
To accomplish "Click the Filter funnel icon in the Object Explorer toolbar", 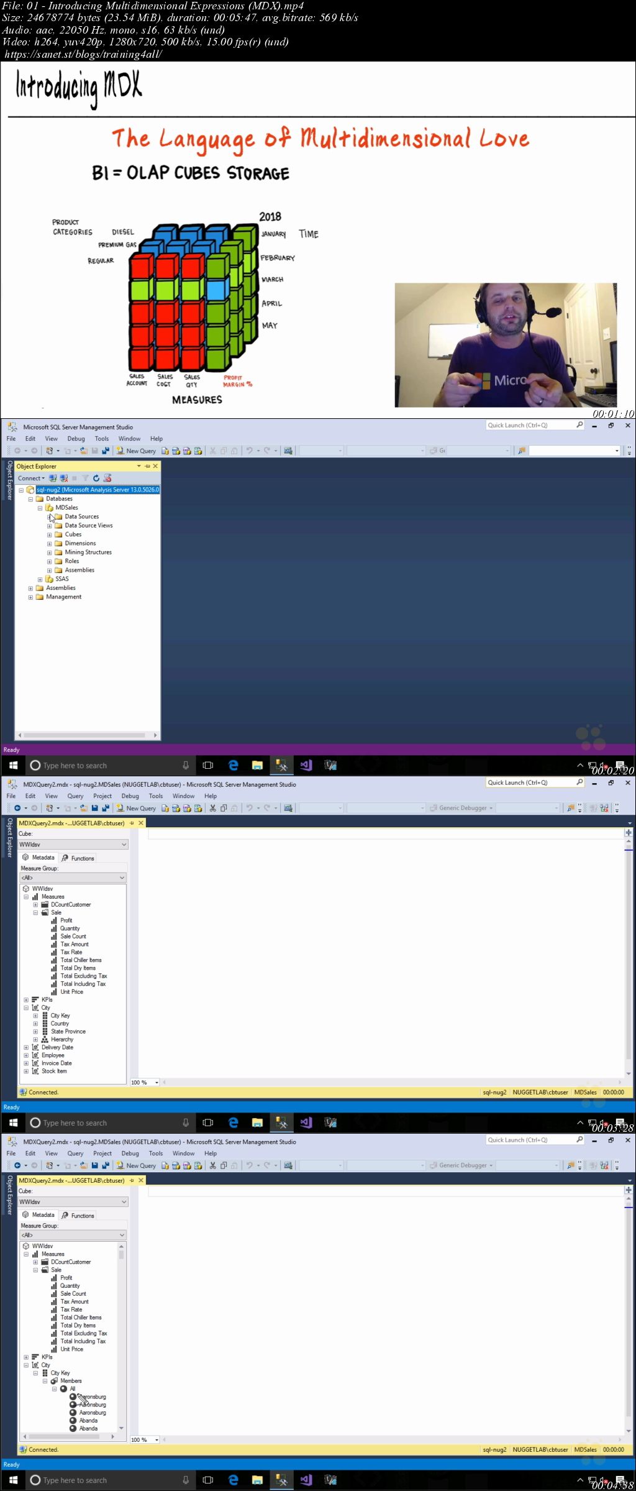I will pyautogui.click(x=85, y=478).
